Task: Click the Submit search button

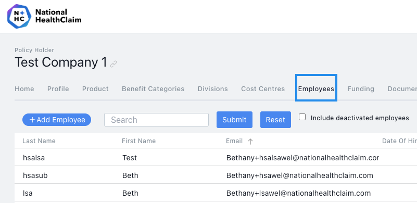Action: [234, 120]
